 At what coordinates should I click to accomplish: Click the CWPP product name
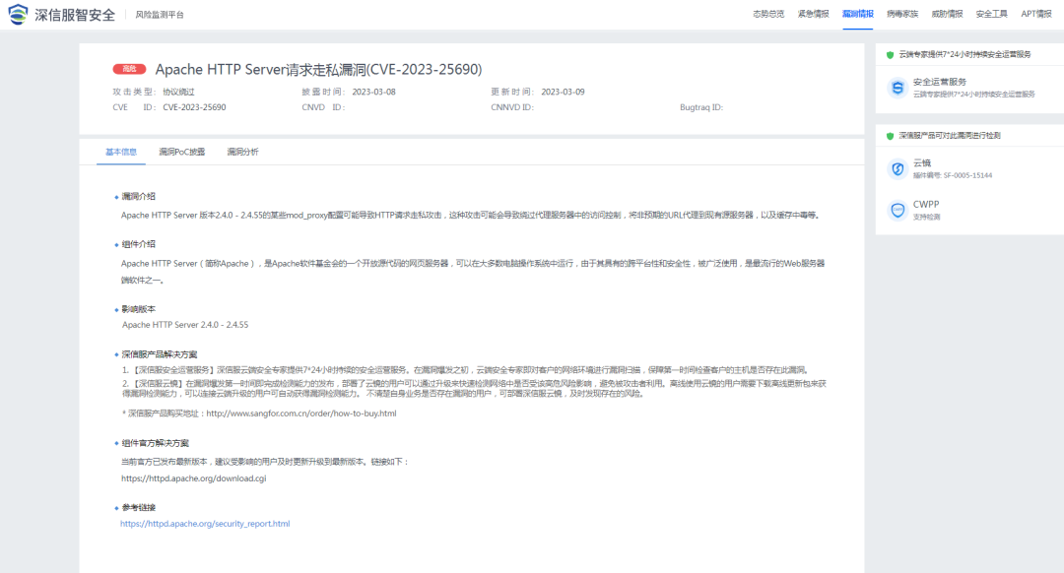(x=925, y=204)
